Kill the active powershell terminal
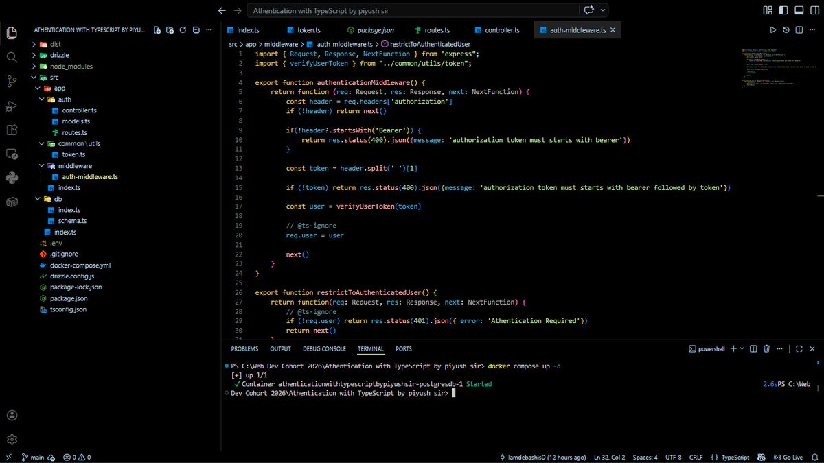The image size is (824, 463). click(x=766, y=348)
